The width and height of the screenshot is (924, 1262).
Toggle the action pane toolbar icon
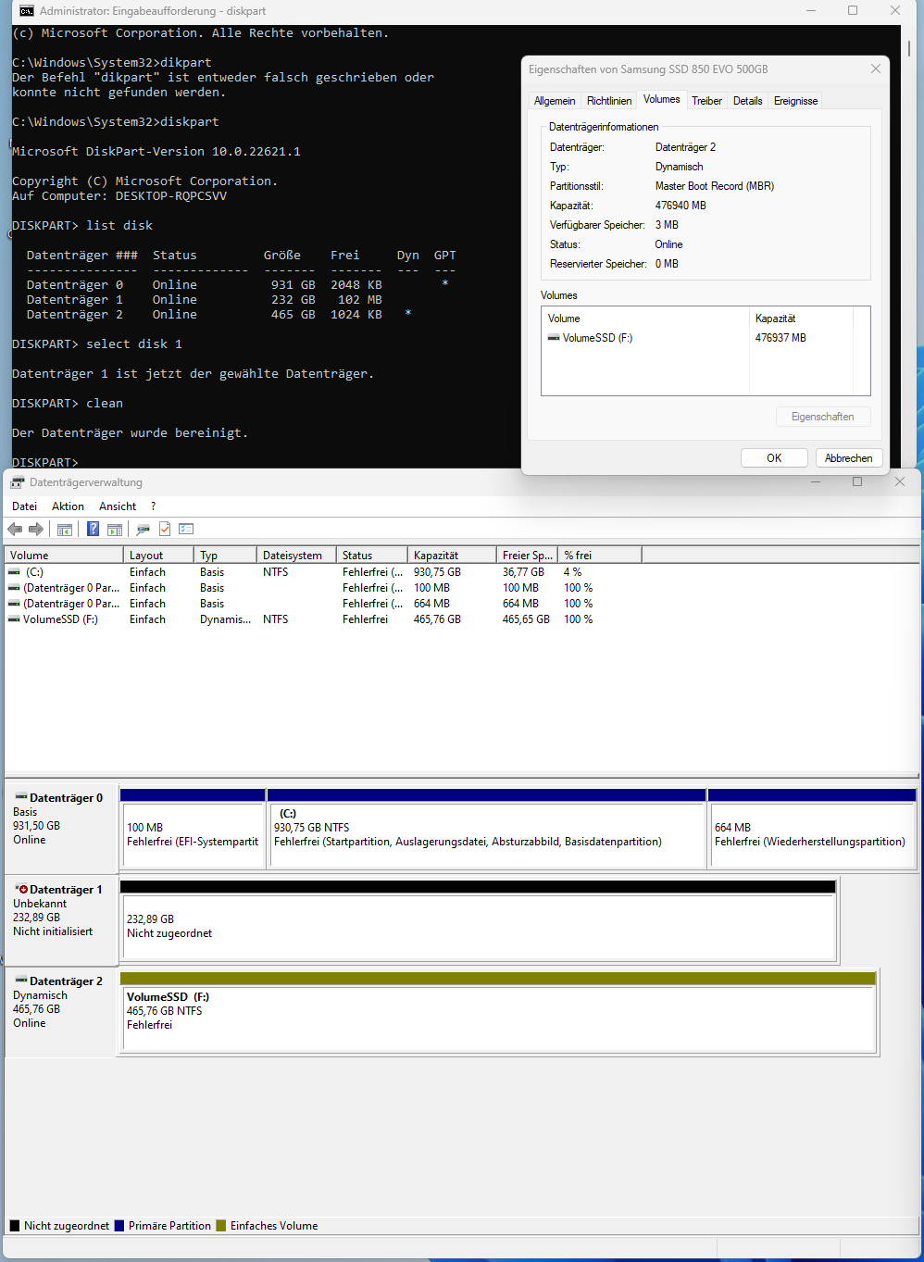click(x=114, y=530)
